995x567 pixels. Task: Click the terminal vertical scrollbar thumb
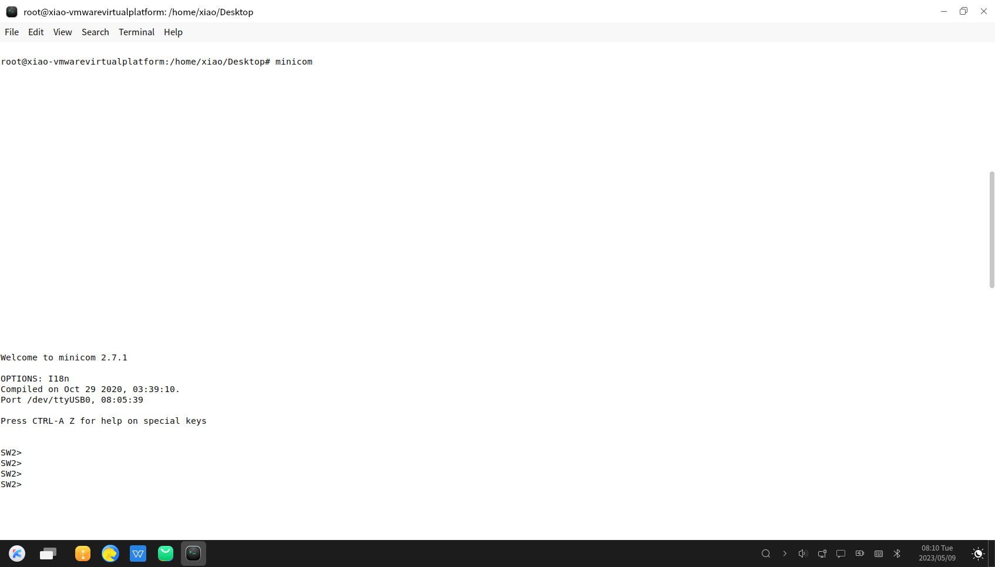pyautogui.click(x=991, y=230)
